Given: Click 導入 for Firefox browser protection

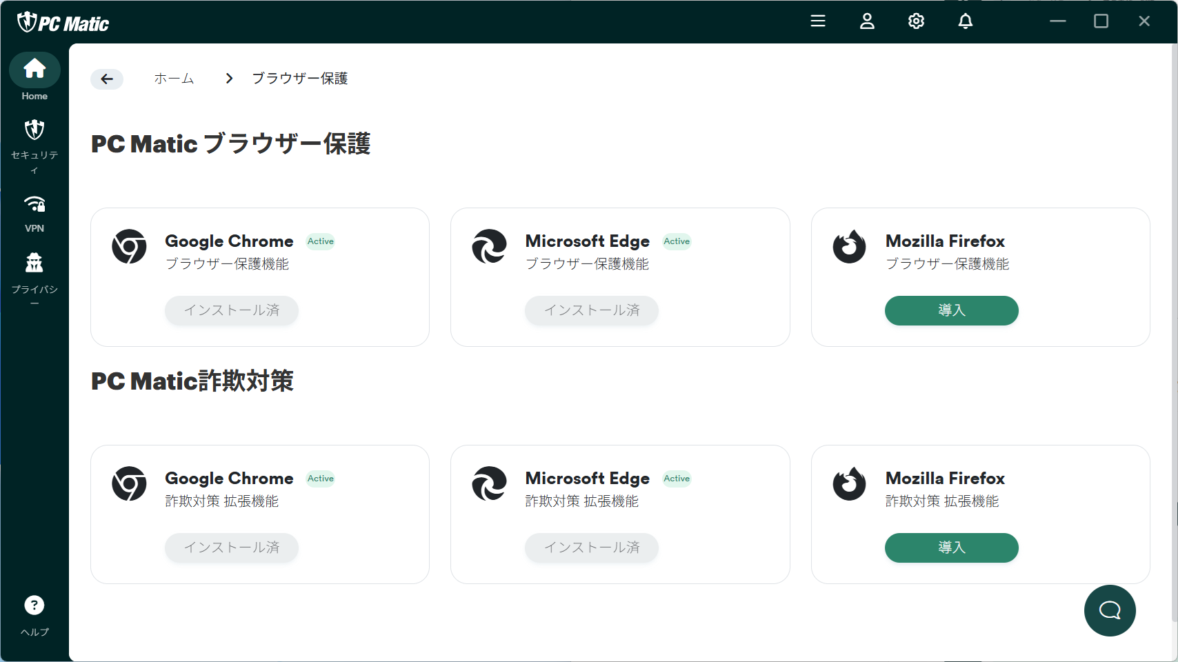Looking at the screenshot, I should pos(951,310).
